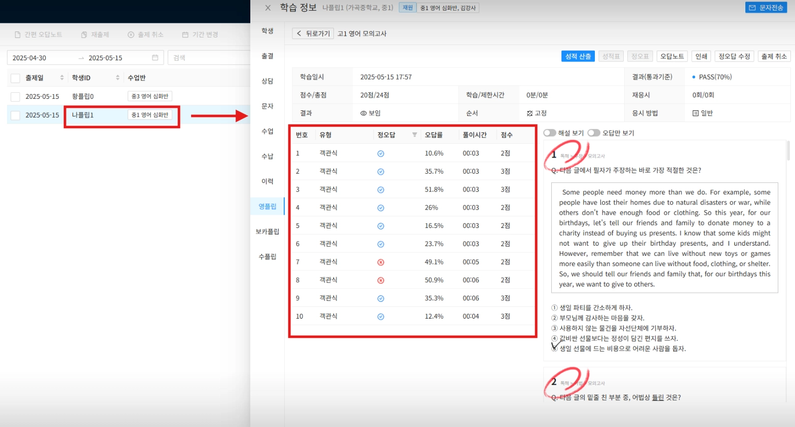The height and width of the screenshot is (427, 795).
Task: Tick the checkbox for the 황플립0 row
Action: [x=15, y=97]
